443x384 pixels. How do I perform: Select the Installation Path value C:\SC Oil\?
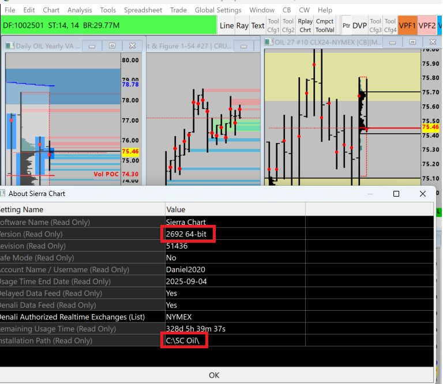coord(182,341)
